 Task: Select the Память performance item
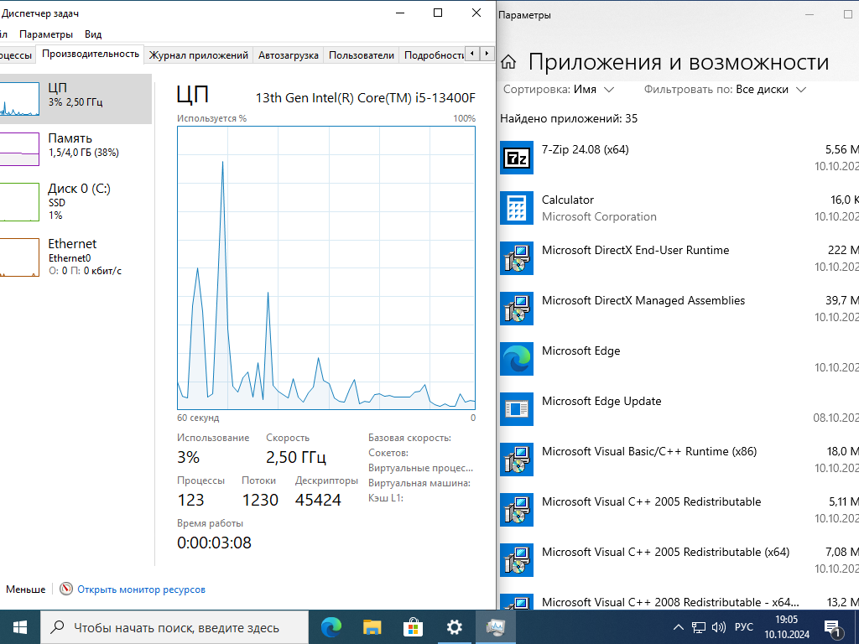pyautogui.click(x=75, y=148)
